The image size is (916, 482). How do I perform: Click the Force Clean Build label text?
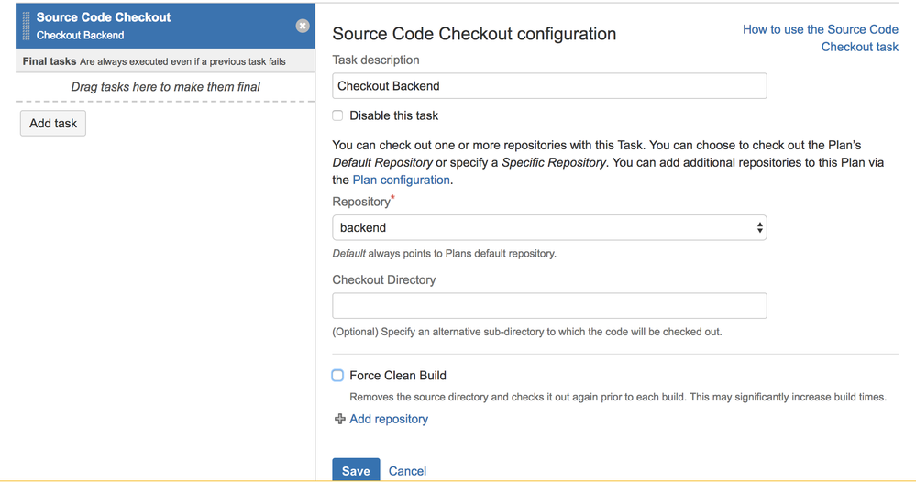pos(398,375)
